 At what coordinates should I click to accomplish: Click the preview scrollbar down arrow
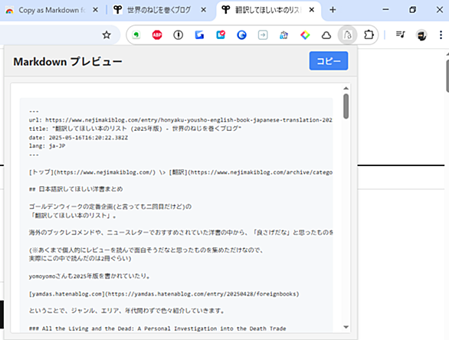click(346, 327)
